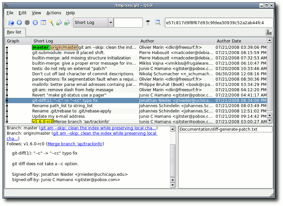Click the yellow v1.6.0-rc0 tag
Screen dimensions: 283x206
[43, 121]
